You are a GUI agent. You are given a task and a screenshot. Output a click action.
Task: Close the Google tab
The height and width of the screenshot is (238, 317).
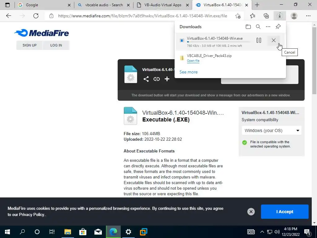[x=69, y=5]
